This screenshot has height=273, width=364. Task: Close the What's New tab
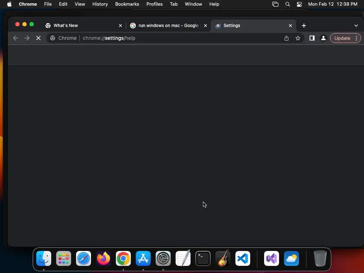(121, 26)
